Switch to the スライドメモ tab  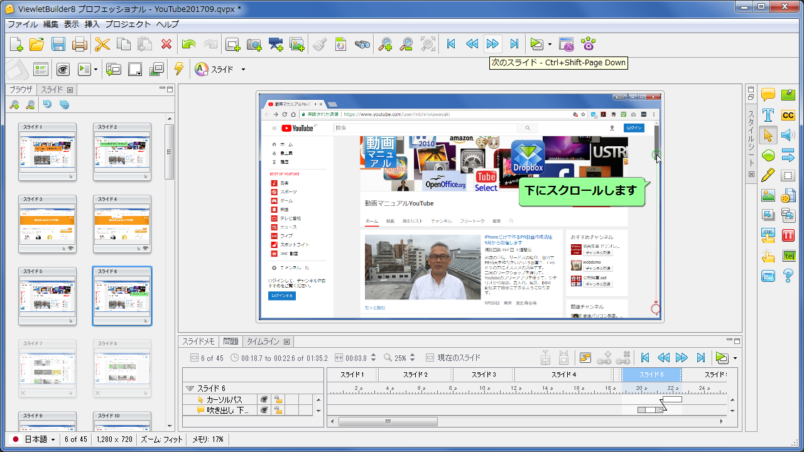coord(198,342)
